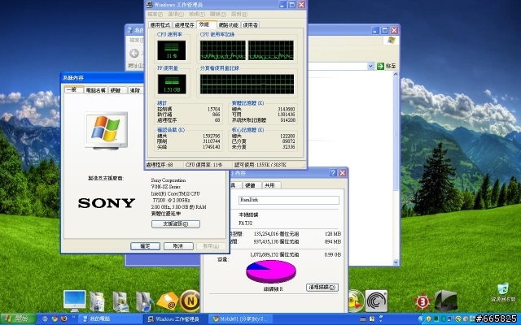Open the explorer address bar dropdown

tap(371, 66)
